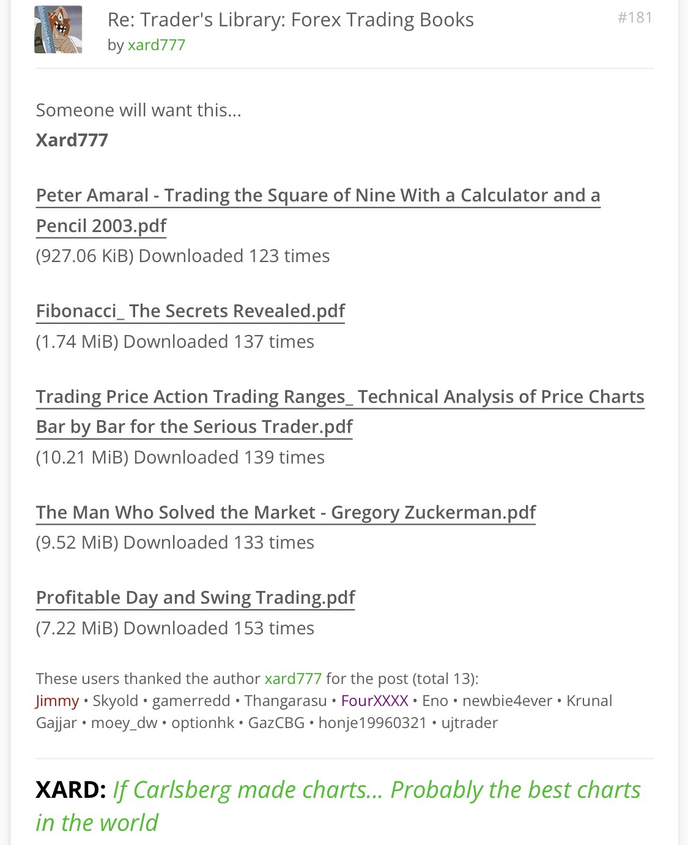Download The Man Who Solved the Market pdf
Screen dimensions: 688x845
click(286, 513)
